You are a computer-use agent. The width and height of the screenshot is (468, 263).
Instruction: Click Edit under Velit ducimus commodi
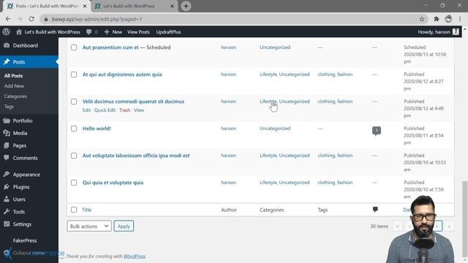[86, 110]
